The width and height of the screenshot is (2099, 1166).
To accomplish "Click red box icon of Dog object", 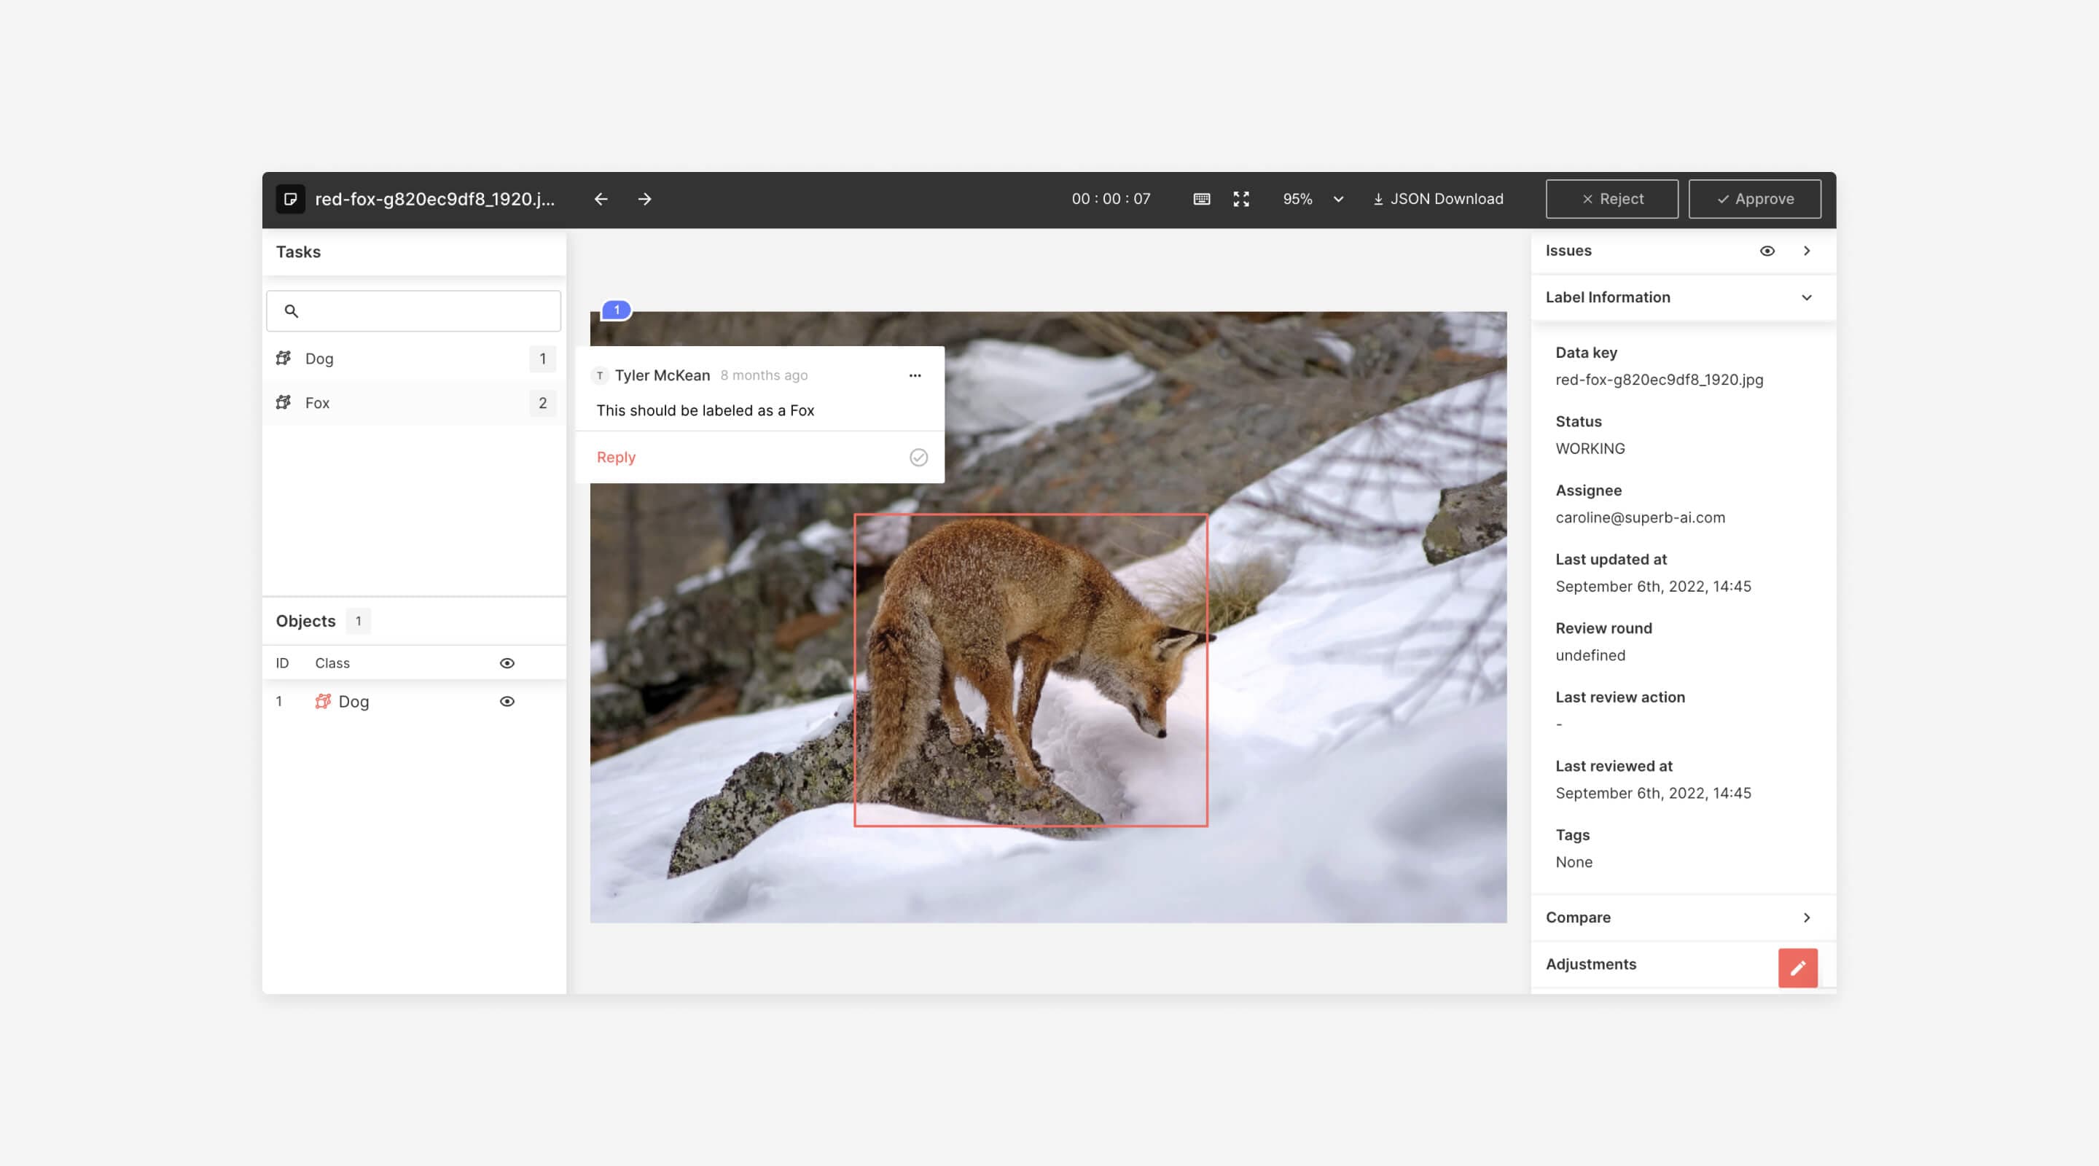I will tap(323, 701).
